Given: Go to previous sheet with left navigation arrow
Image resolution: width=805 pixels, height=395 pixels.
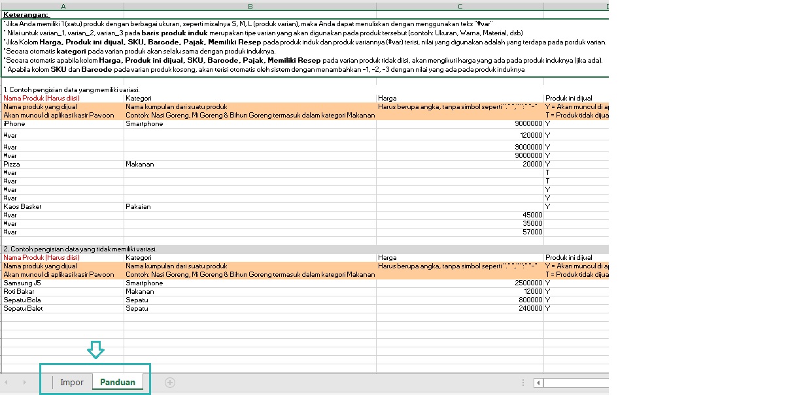Looking at the screenshot, I should [7, 383].
